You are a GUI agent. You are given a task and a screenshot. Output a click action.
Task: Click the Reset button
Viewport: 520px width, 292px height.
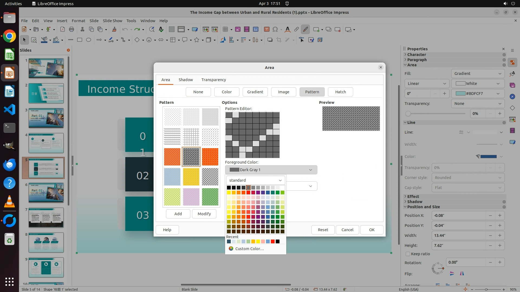click(x=323, y=230)
